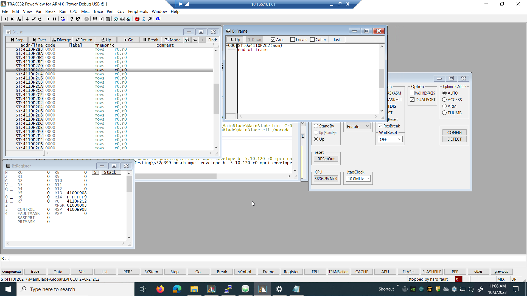
Task: Click the RESetOut button
Action: (326, 159)
